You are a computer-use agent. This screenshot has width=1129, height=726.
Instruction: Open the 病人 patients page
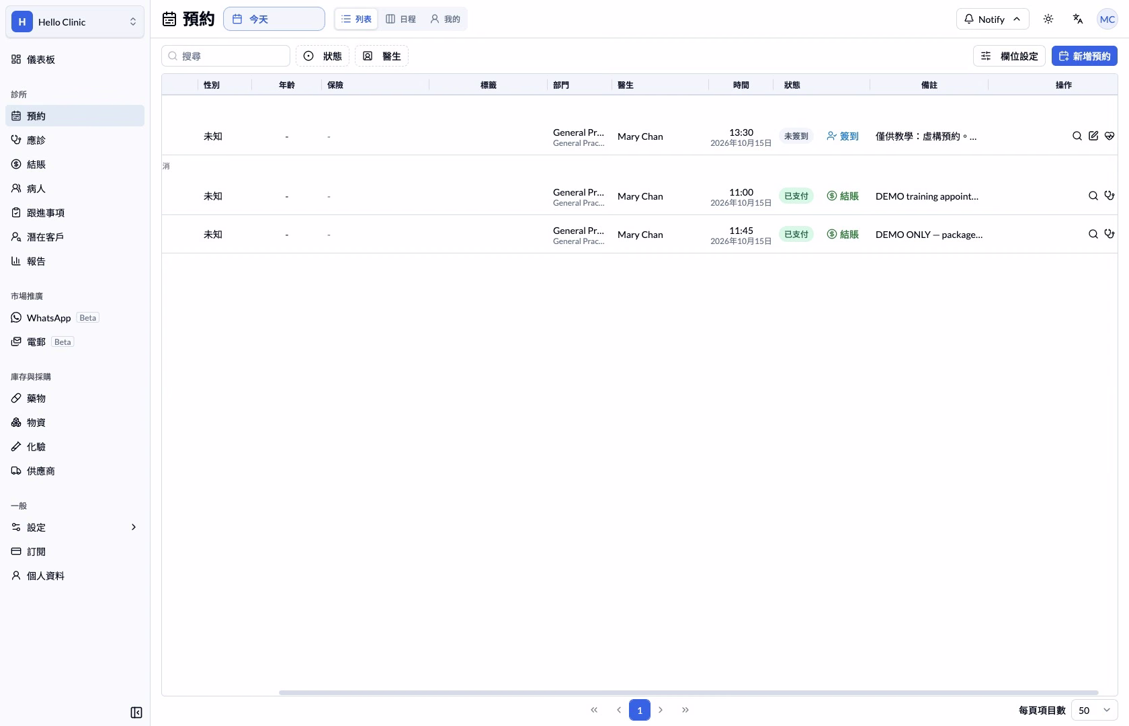[75, 188]
